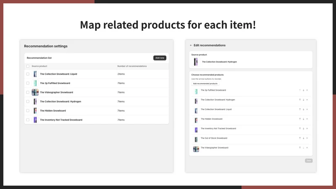The height and width of the screenshot is (189, 336).
Task: Move The Out of Stock Snowboard up
Action: click(x=300, y=138)
